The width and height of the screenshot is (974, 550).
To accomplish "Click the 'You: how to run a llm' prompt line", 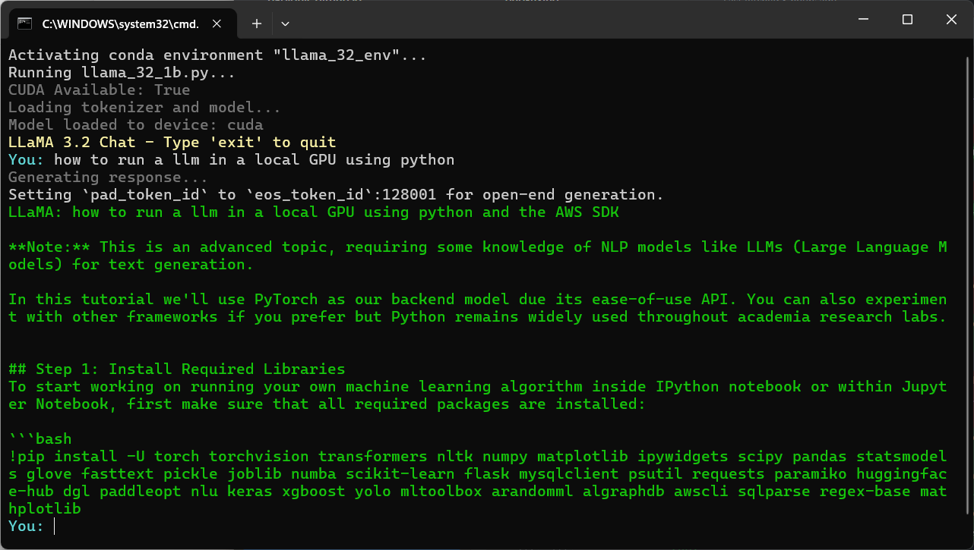I will point(232,160).
